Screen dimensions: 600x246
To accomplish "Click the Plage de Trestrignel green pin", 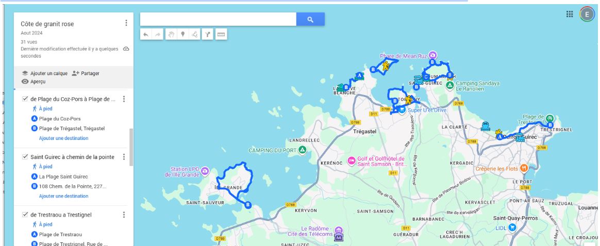I will click(550, 118).
